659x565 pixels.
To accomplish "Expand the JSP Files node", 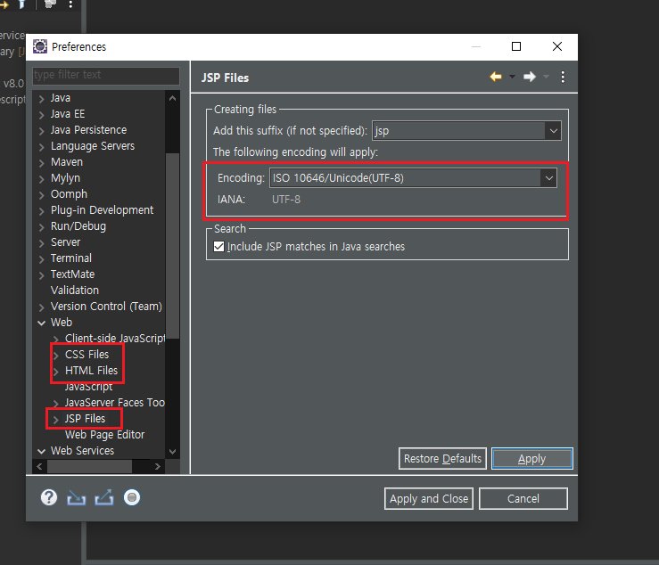I will (55, 419).
